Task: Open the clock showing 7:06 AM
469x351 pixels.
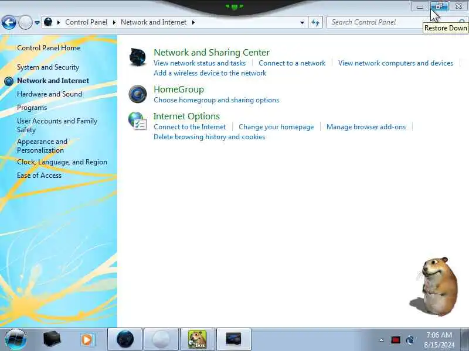Action: point(439,340)
